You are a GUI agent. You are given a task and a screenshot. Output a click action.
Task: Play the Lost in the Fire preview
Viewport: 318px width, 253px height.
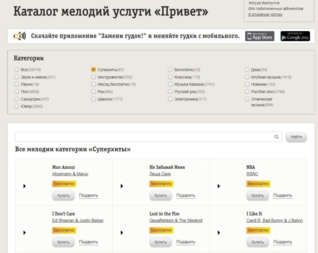click(x=122, y=232)
